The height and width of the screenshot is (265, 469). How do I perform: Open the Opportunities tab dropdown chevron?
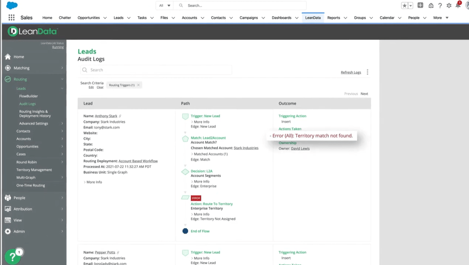[105, 18]
